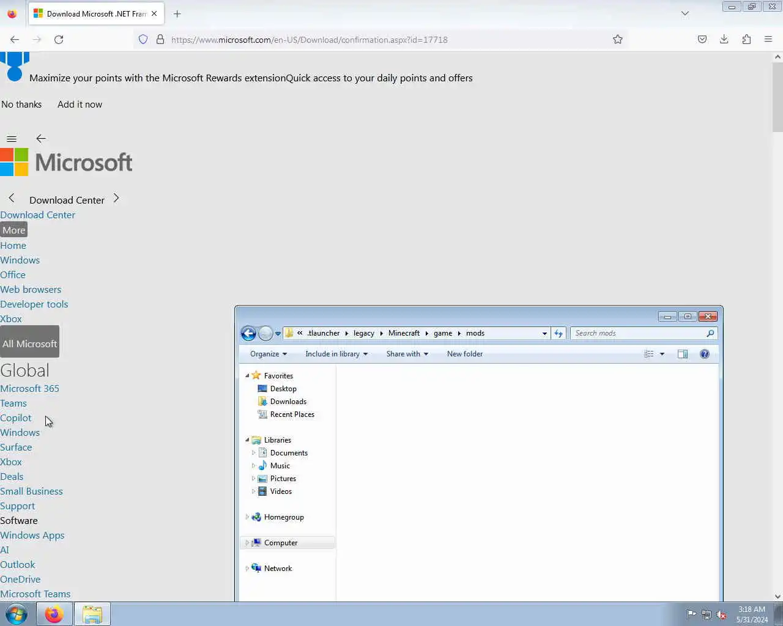Open the view options dropdown arrow

(662, 354)
